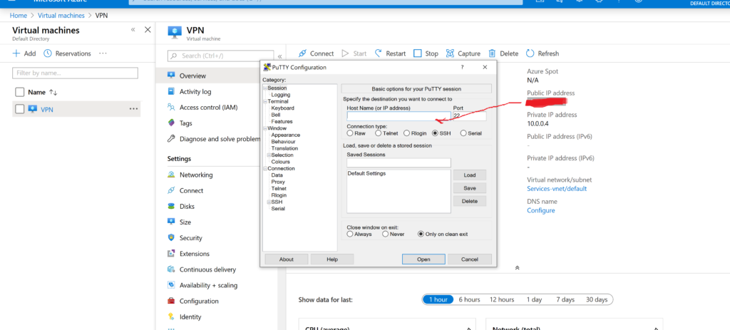Click the Connect icon in VM toolbar

pyautogui.click(x=302, y=53)
